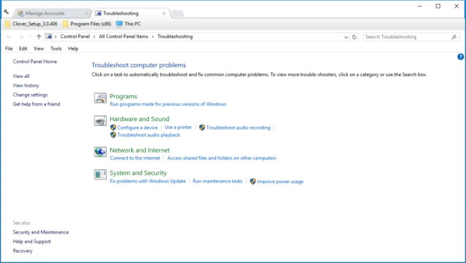The width and height of the screenshot is (466, 263).
Task: Click the search magnifier icon
Action: [454, 37]
